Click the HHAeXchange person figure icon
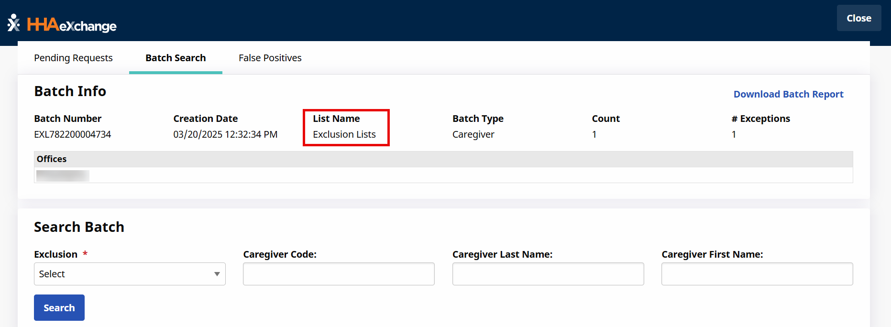The image size is (891, 327). pos(14,23)
